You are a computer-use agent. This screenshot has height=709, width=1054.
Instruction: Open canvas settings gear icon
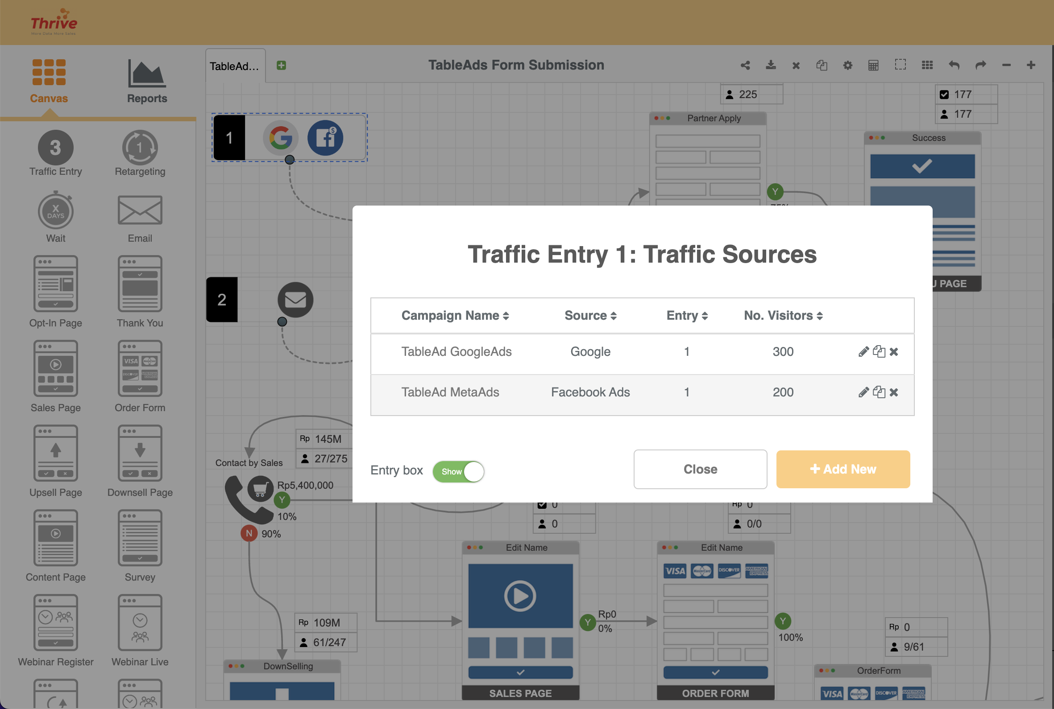point(847,66)
